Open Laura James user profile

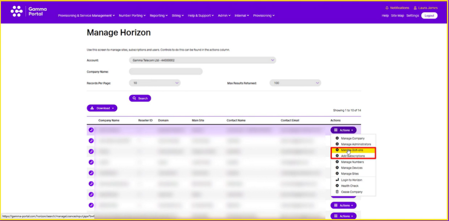coord(426,8)
